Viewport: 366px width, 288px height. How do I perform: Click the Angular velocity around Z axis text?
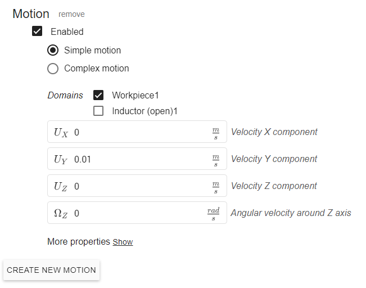(291, 213)
